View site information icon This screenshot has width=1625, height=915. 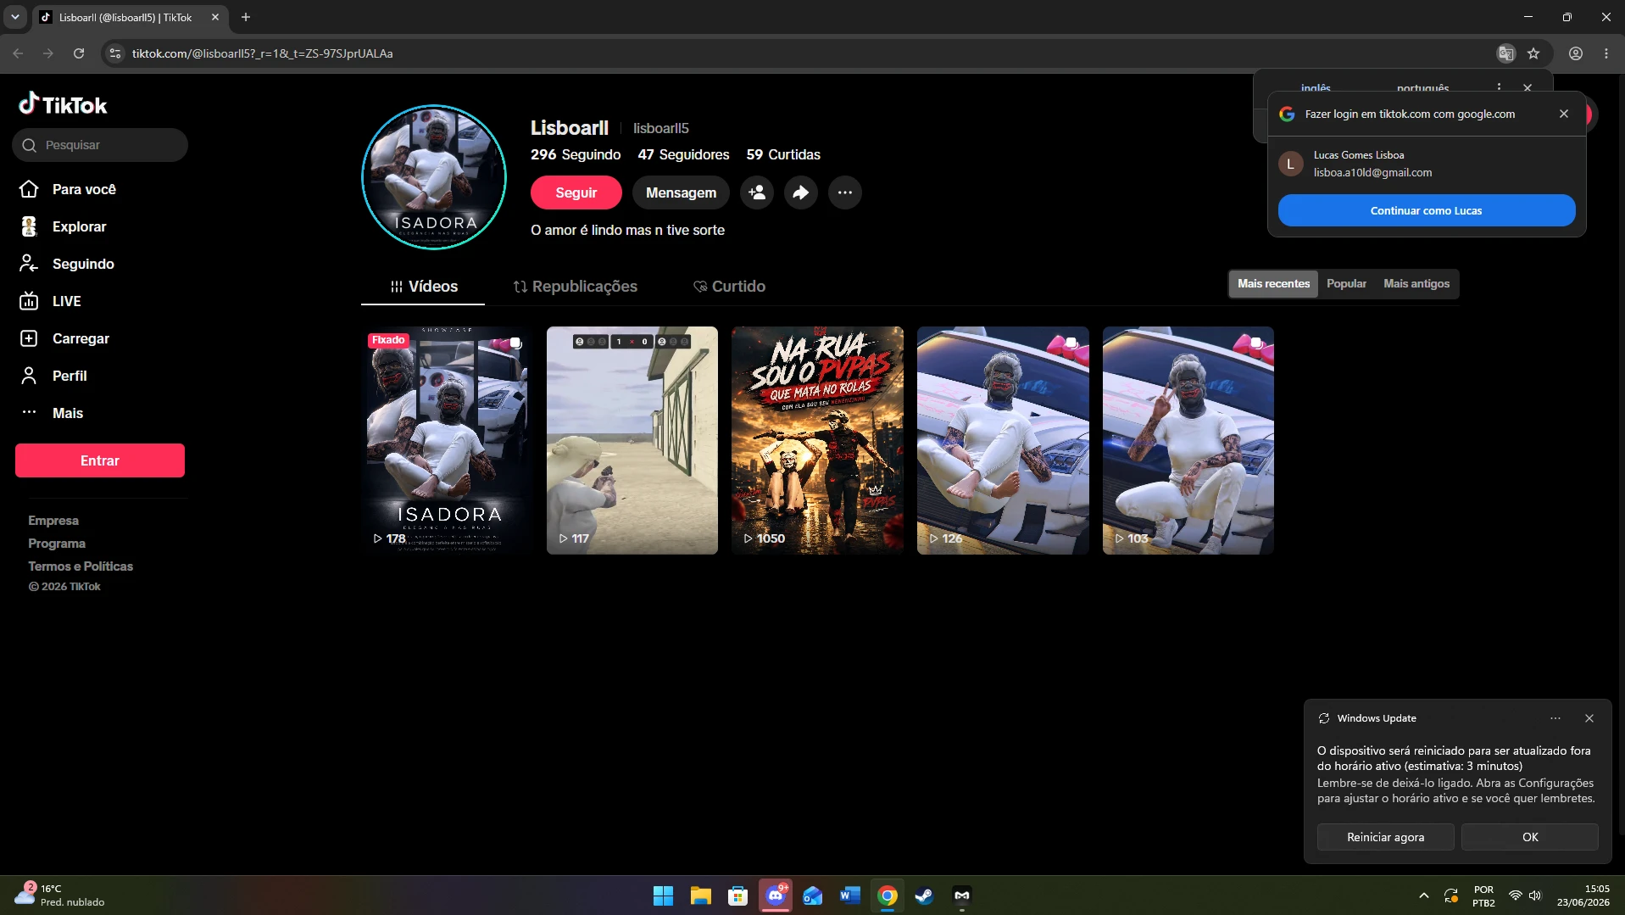[115, 53]
